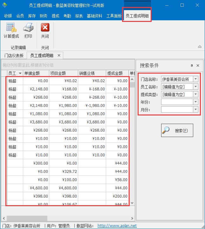Click the red 关闭 ribbon icon

click(45, 28)
